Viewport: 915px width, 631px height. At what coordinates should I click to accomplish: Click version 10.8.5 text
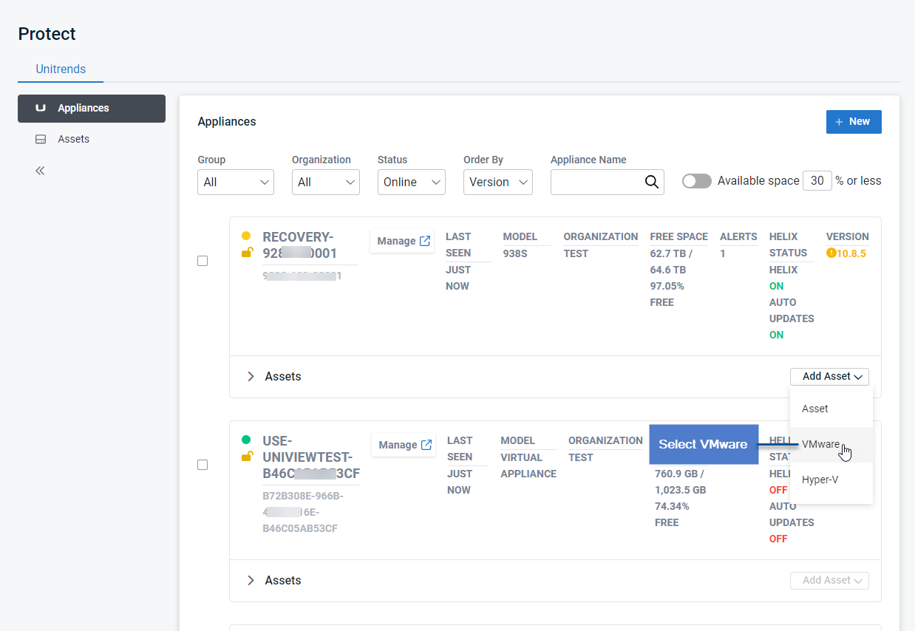click(851, 253)
